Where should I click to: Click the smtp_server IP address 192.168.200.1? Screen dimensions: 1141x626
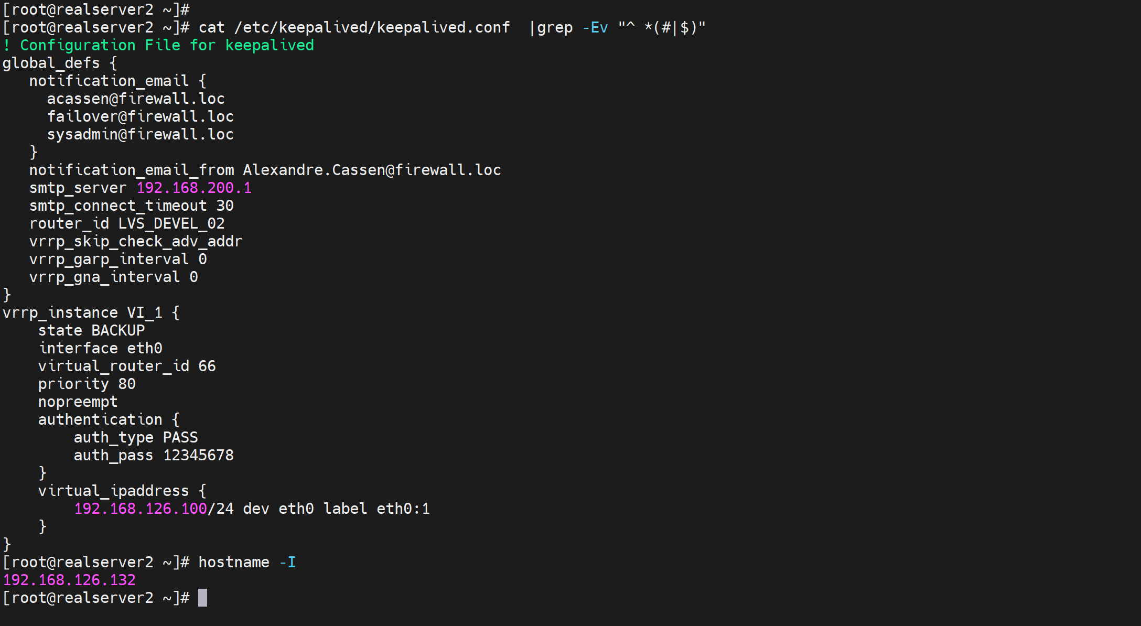pyautogui.click(x=194, y=188)
